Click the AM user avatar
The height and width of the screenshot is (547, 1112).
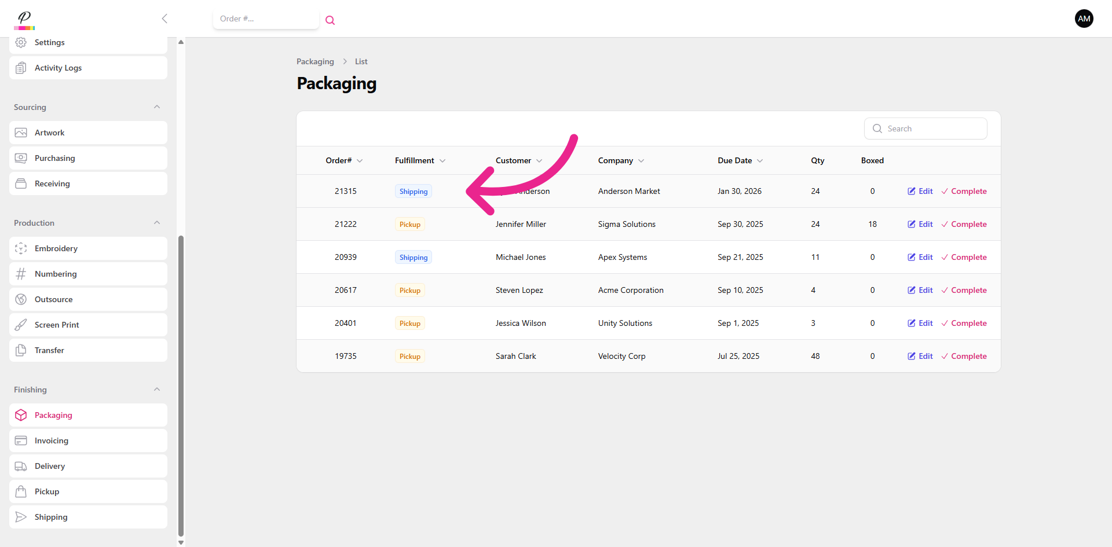1084,19
